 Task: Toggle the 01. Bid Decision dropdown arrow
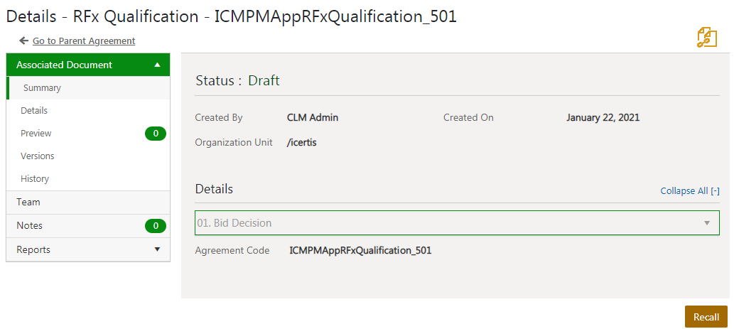(707, 223)
